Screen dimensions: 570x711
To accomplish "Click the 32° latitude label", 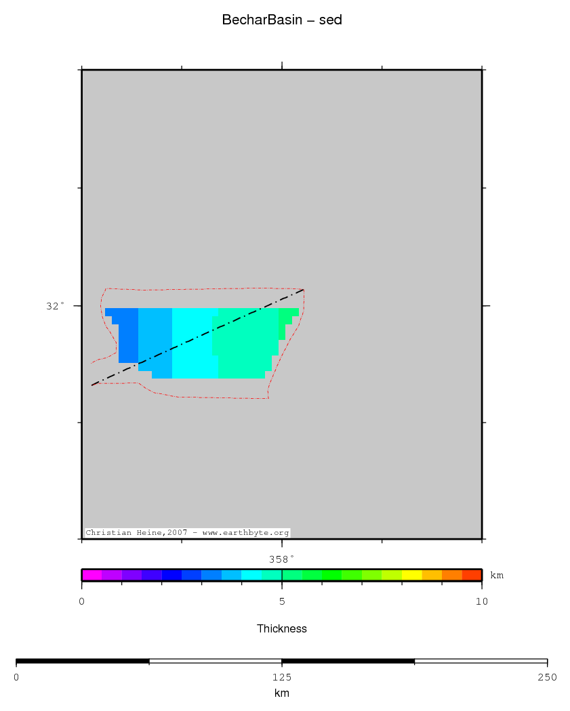I will [x=56, y=306].
